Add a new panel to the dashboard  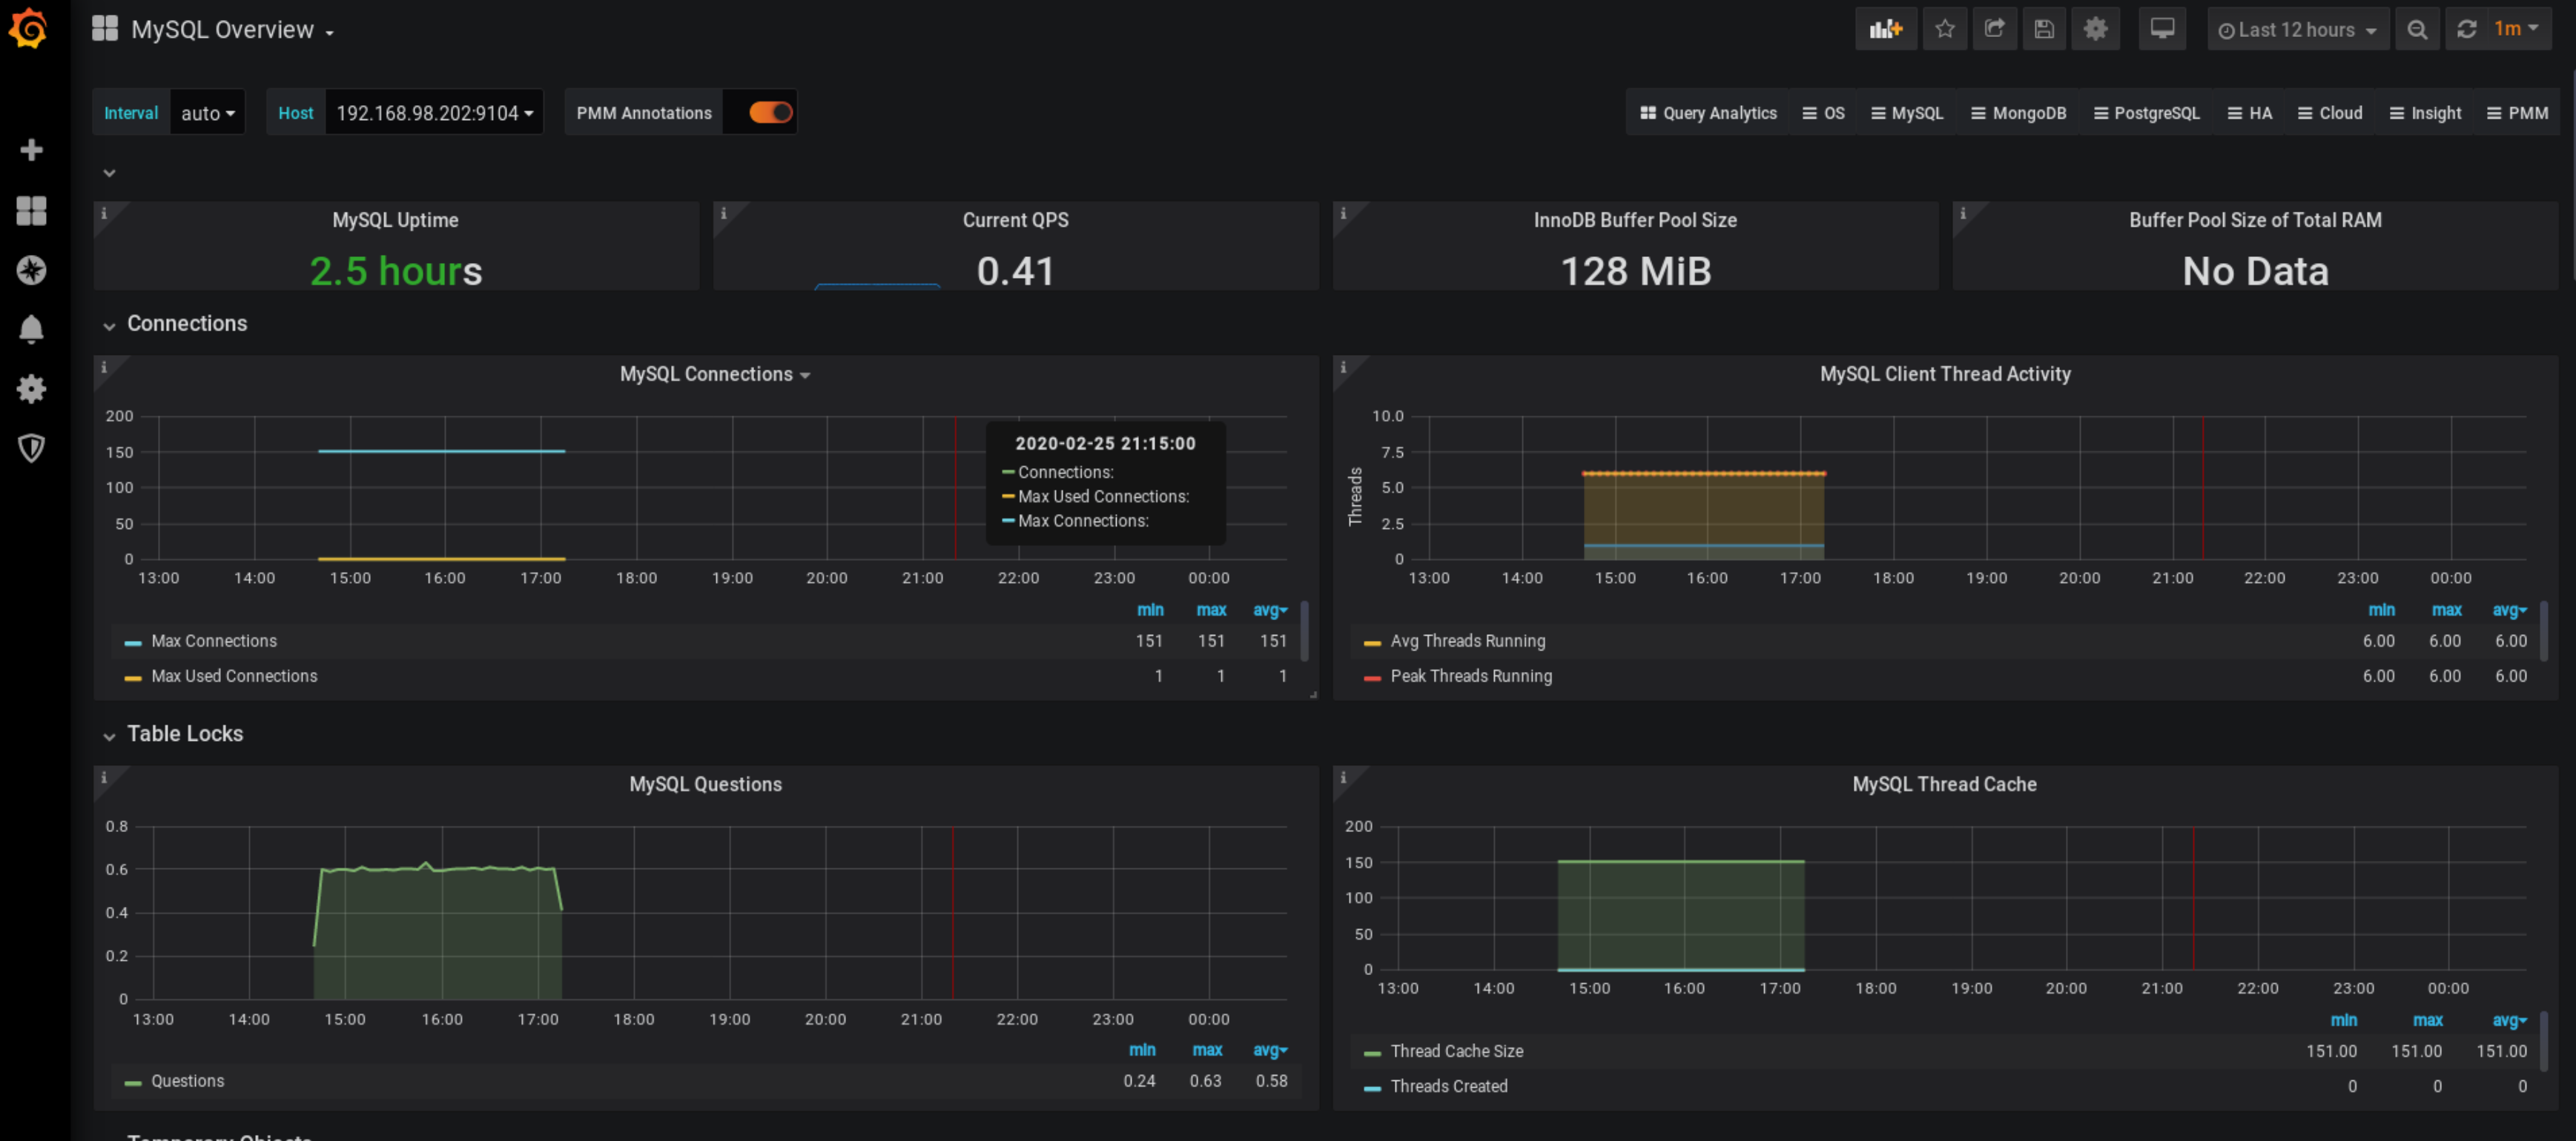pyautogui.click(x=1886, y=29)
